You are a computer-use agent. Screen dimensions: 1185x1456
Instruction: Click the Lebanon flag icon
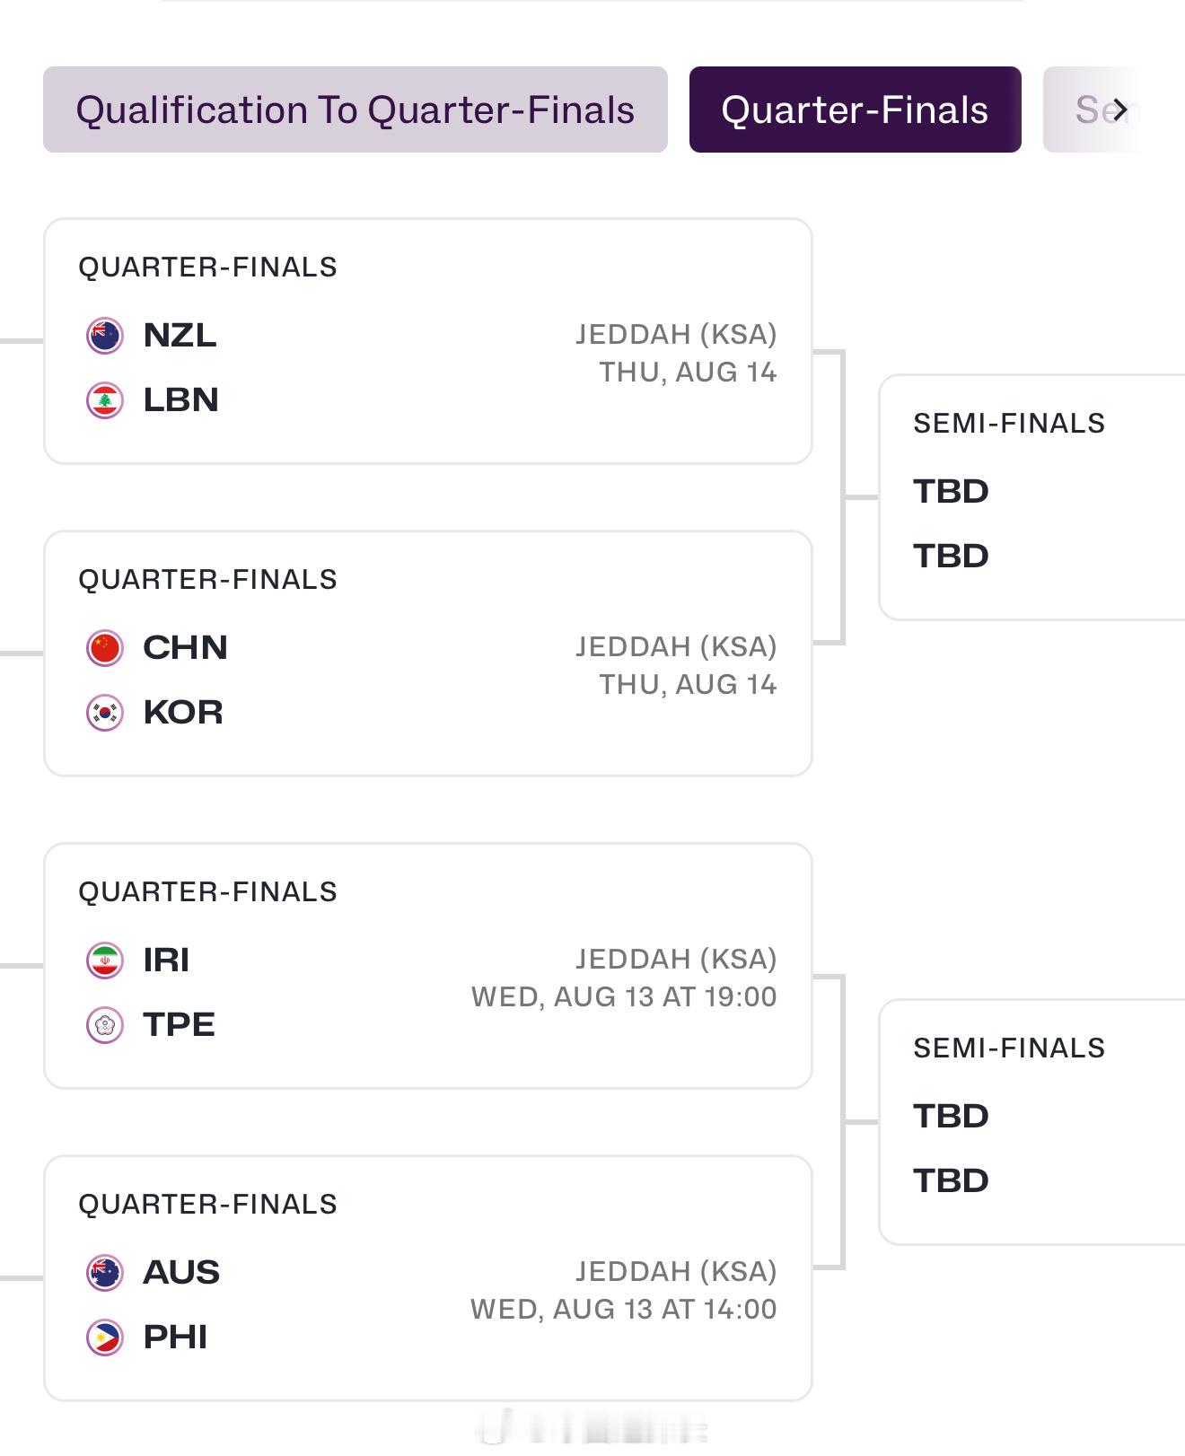[105, 400]
